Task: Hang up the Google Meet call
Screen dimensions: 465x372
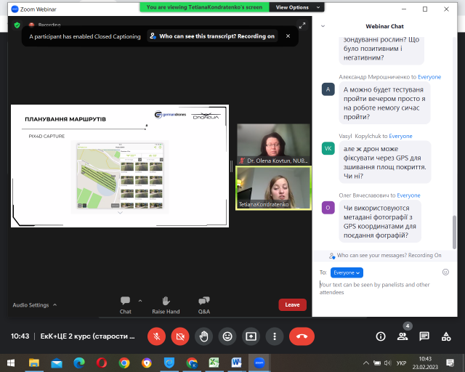Action: tap(302, 336)
